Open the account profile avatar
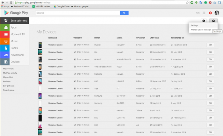This screenshot has width=223, height=136. click(217, 13)
